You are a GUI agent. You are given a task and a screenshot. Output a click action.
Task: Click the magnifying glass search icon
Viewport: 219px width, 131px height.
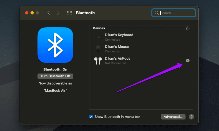tap(157, 13)
